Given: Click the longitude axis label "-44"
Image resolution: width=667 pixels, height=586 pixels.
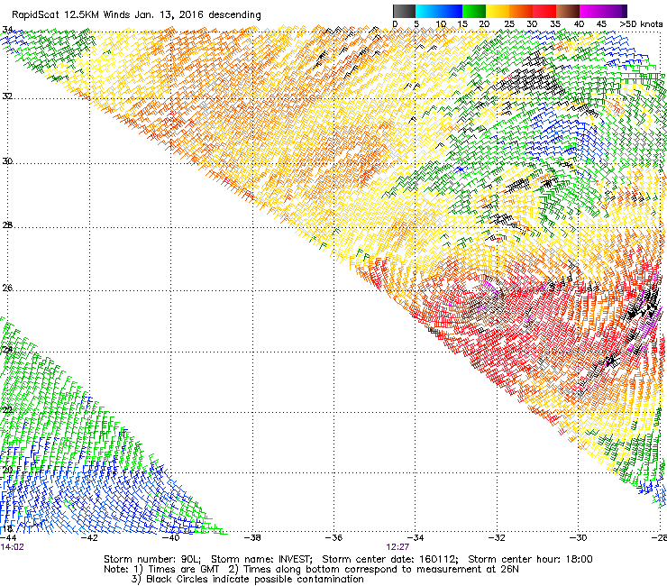Looking at the screenshot, I should tap(8, 538).
